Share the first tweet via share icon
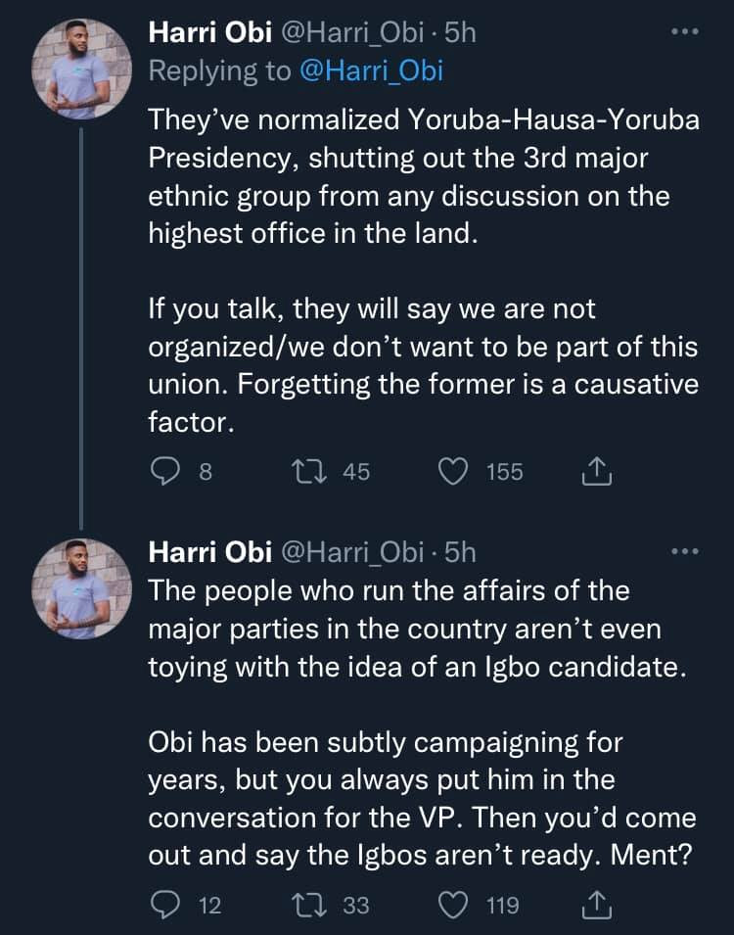 point(596,472)
